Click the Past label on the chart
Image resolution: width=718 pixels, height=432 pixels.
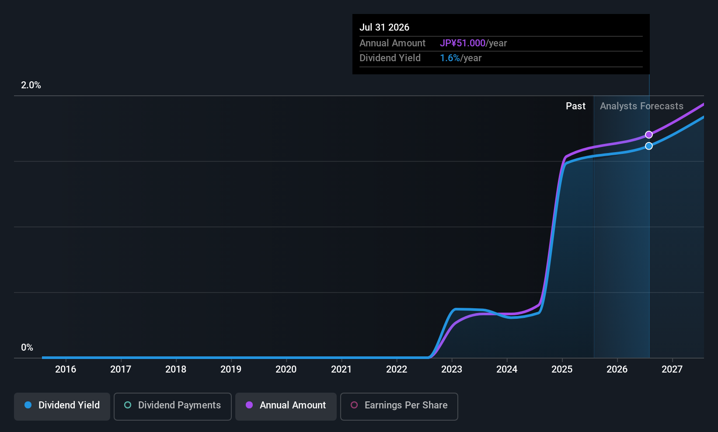point(575,106)
